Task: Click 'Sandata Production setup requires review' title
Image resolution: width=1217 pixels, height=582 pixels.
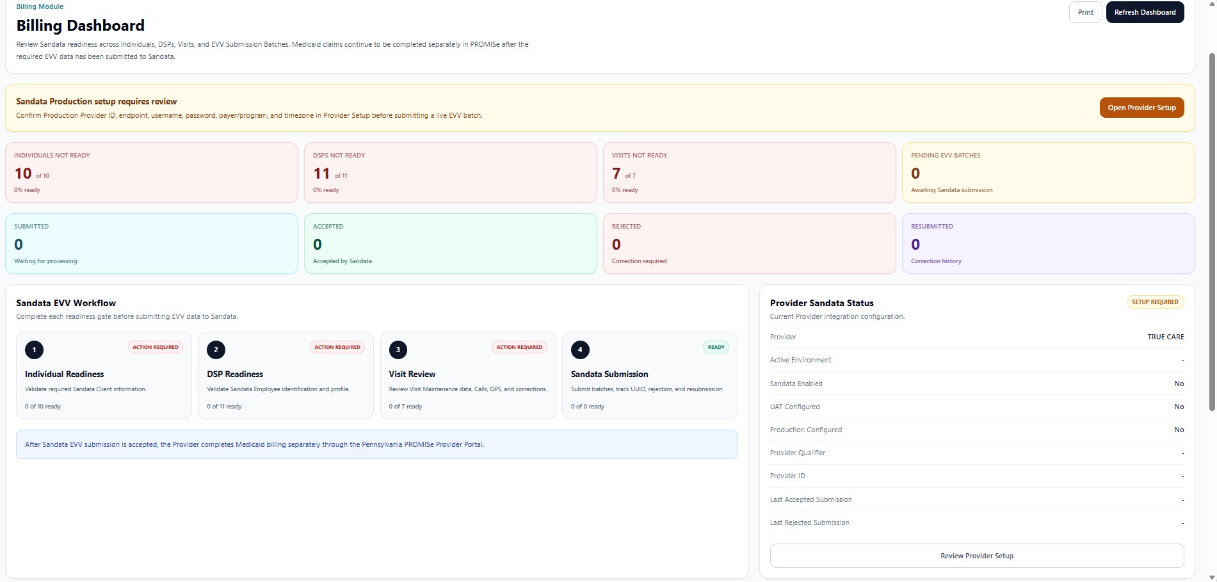Action: (x=96, y=101)
